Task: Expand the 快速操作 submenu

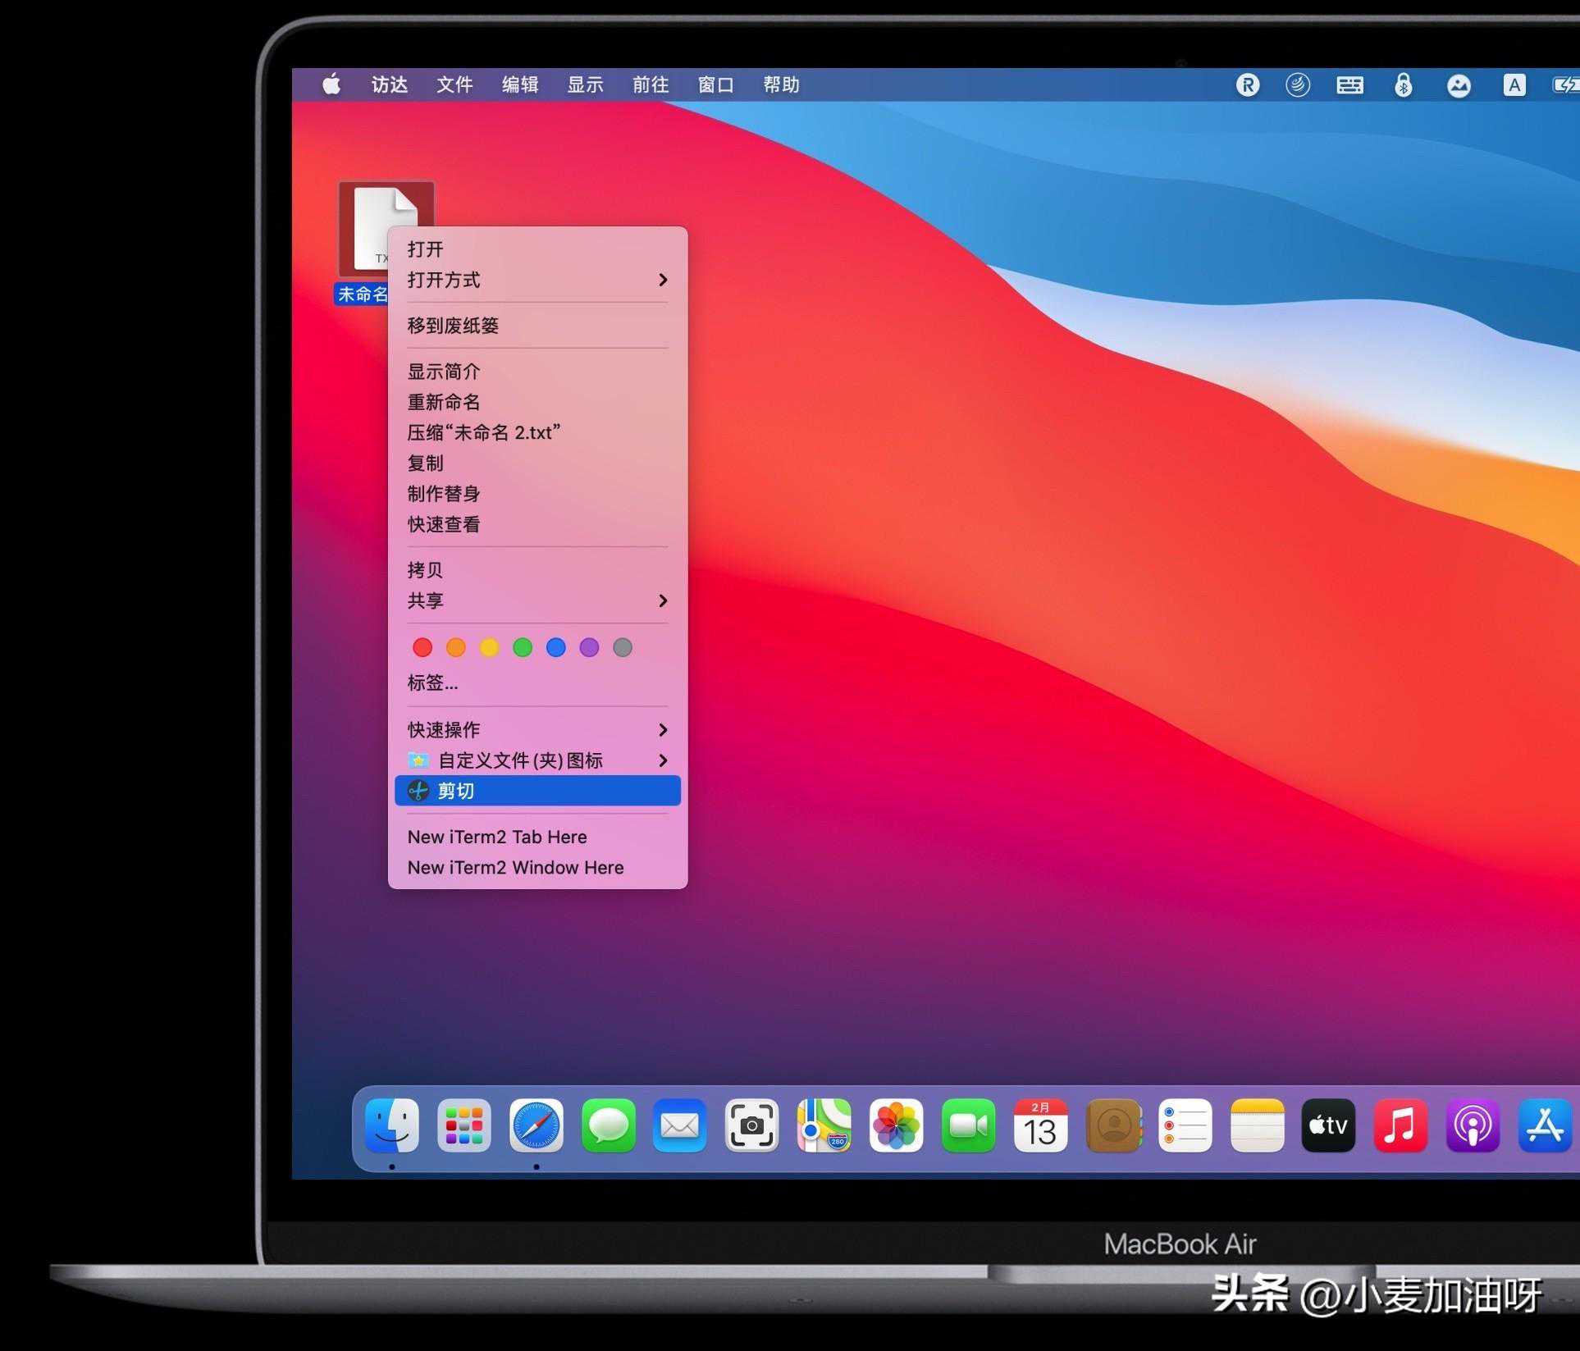Action: (x=663, y=729)
